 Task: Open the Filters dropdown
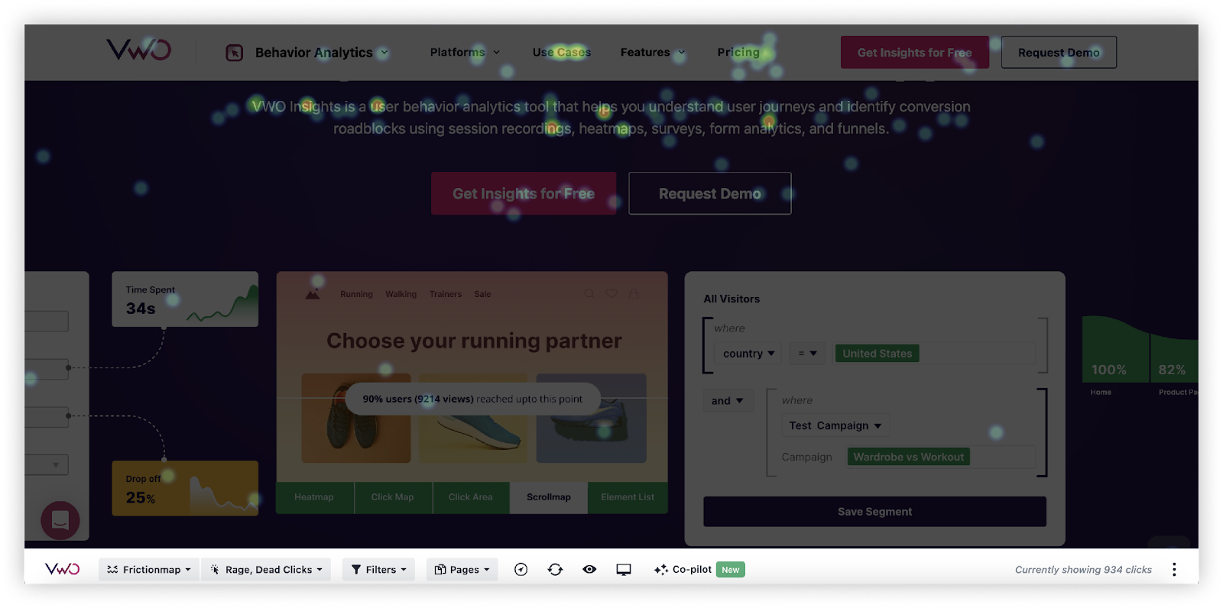click(378, 570)
